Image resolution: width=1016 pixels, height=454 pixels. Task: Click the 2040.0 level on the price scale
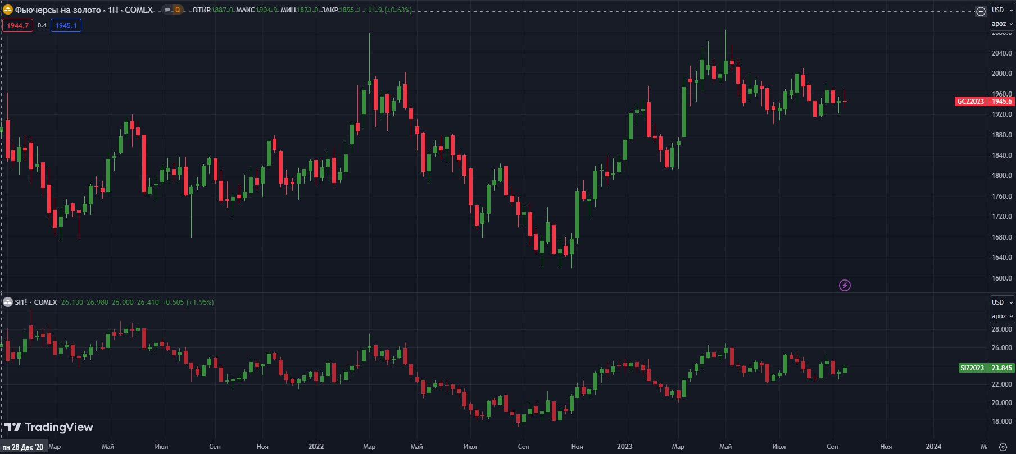pyautogui.click(x=1001, y=53)
